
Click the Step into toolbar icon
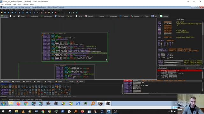click(x=19, y=13)
